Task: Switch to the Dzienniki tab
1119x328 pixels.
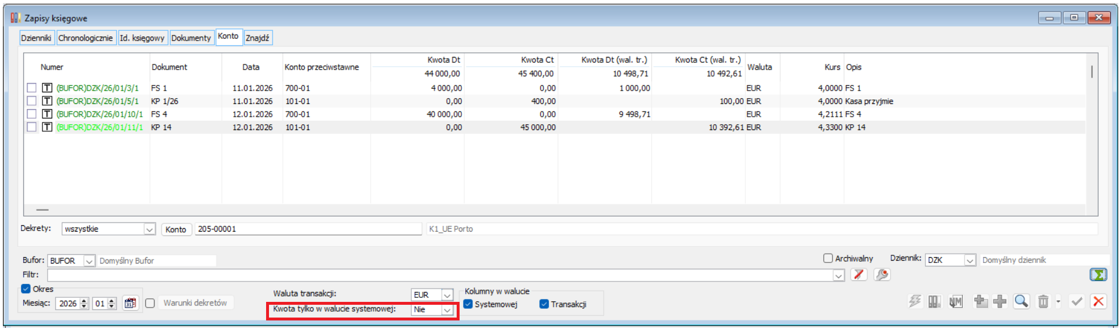Action: coord(36,38)
